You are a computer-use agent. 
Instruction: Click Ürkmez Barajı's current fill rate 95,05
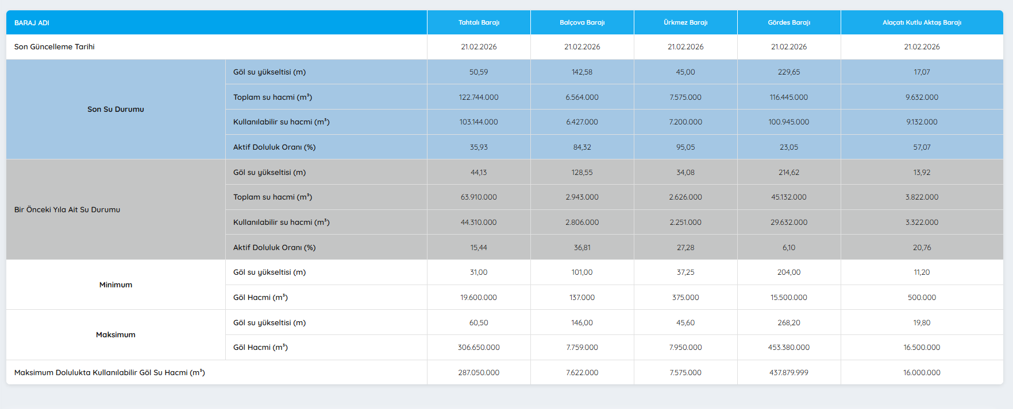(x=685, y=147)
